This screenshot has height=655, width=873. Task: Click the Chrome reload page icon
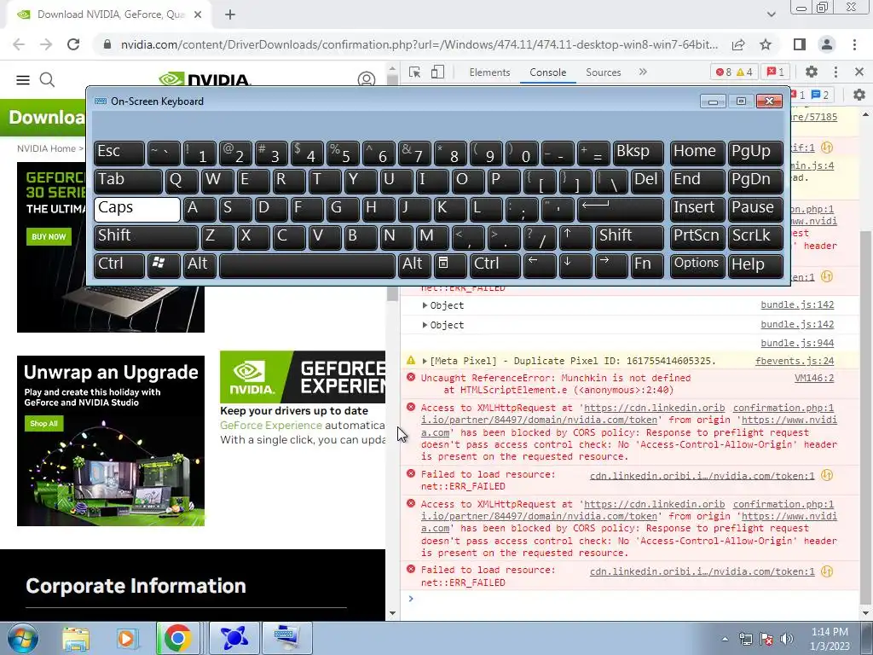[x=73, y=44]
